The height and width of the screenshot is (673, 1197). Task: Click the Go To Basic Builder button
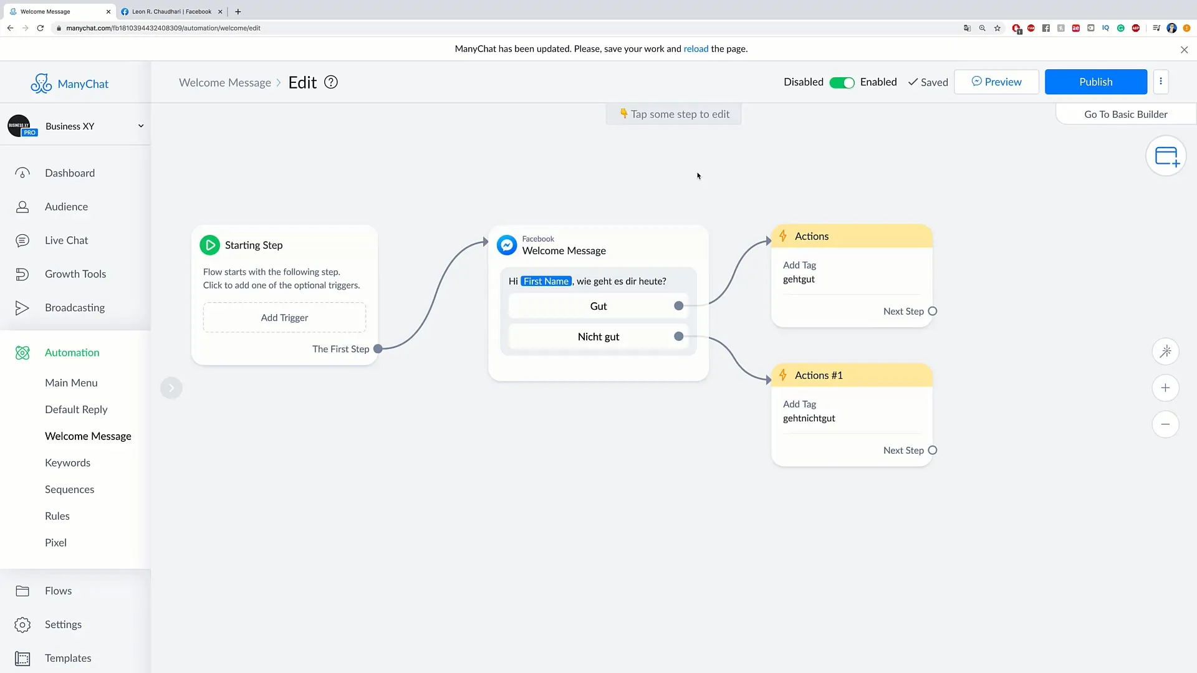(1127, 113)
